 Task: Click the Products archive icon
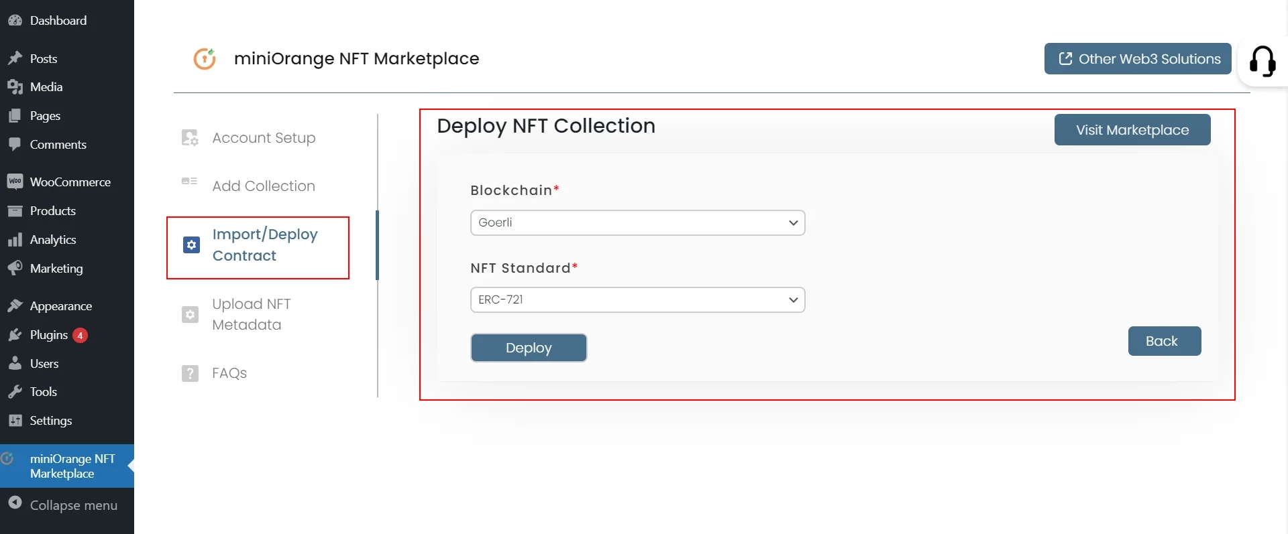tap(15, 211)
